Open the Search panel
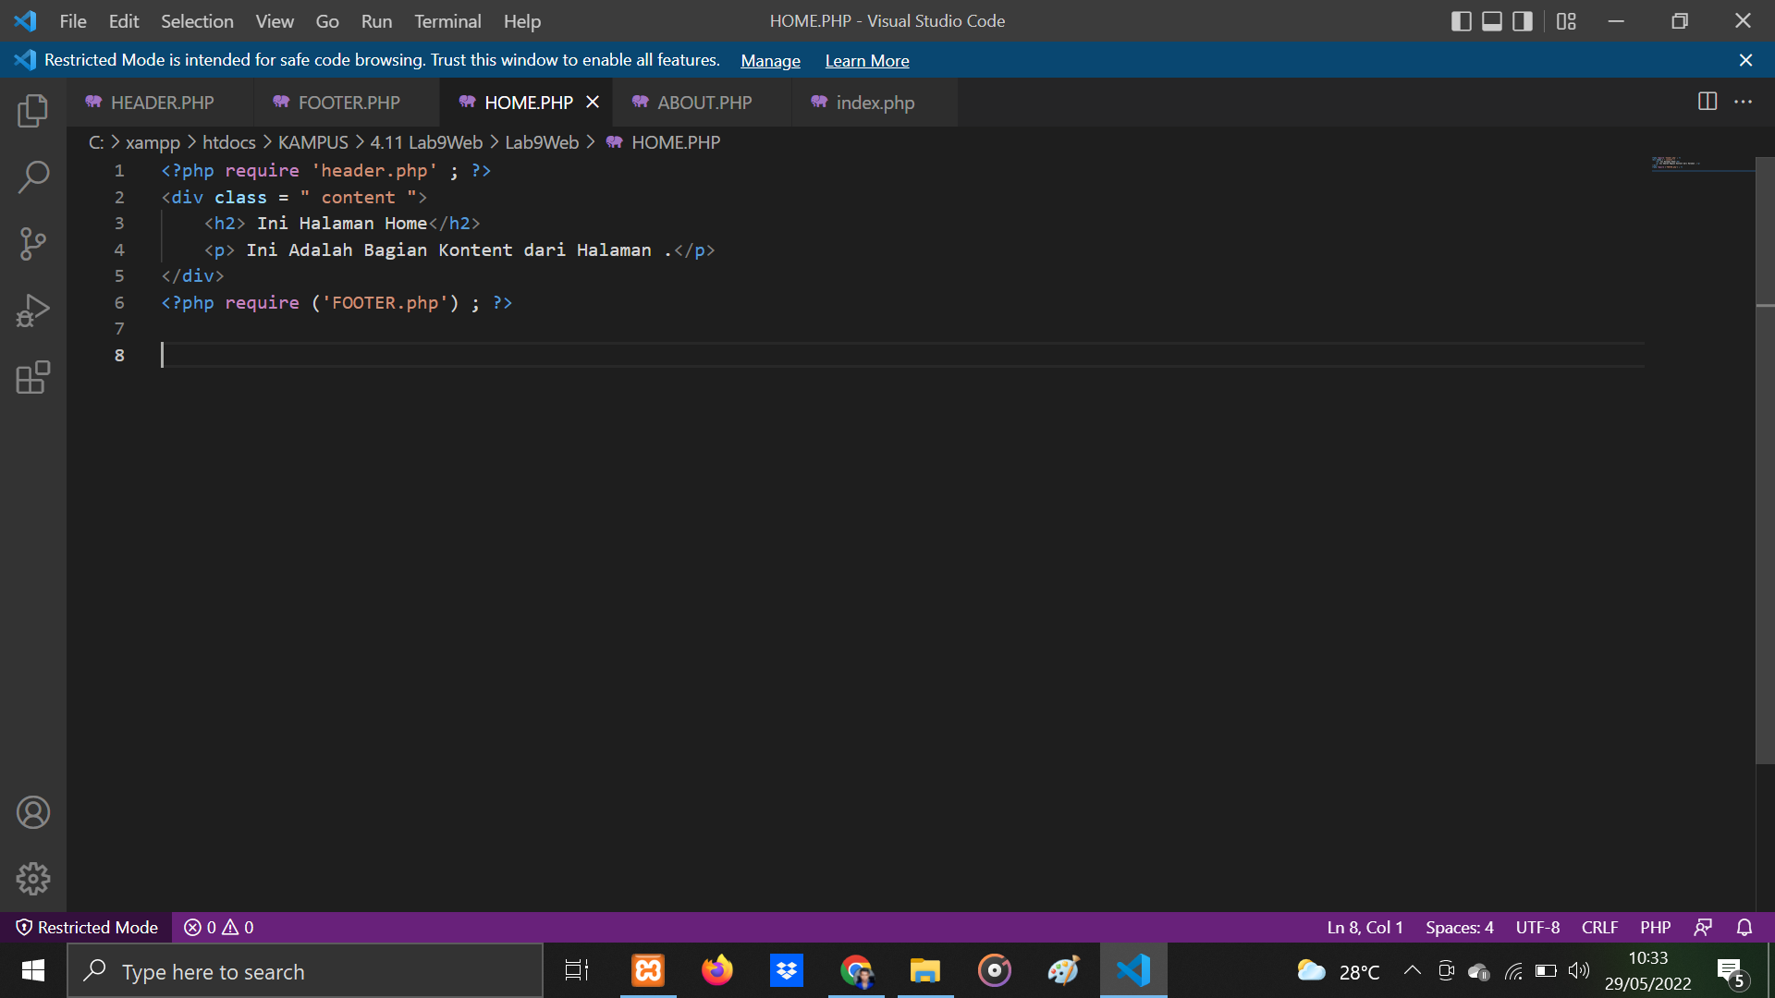The image size is (1775, 998). (33, 176)
